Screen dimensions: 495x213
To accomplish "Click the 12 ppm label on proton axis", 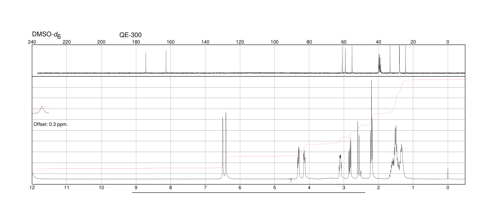I will point(32,188).
